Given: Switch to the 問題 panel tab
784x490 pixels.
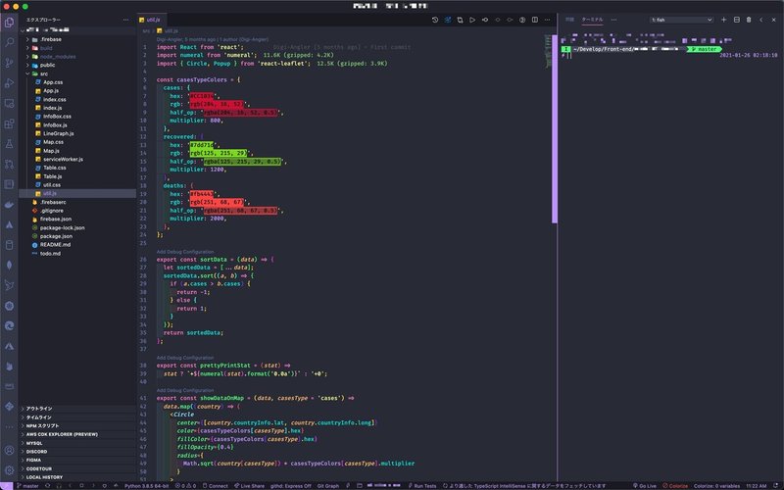Looking at the screenshot, I should pyautogui.click(x=569, y=20).
